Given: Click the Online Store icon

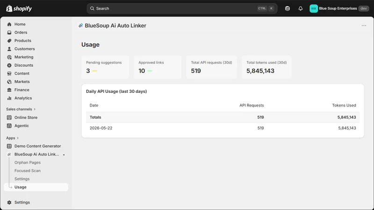Looking at the screenshot, I should (x=9, y=118).
